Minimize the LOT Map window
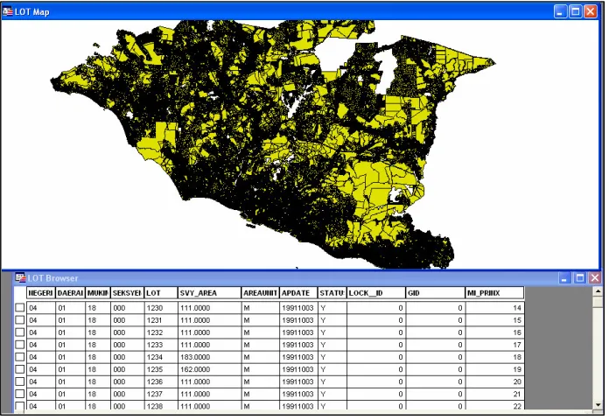609x420 pixels. pos(560,11)
